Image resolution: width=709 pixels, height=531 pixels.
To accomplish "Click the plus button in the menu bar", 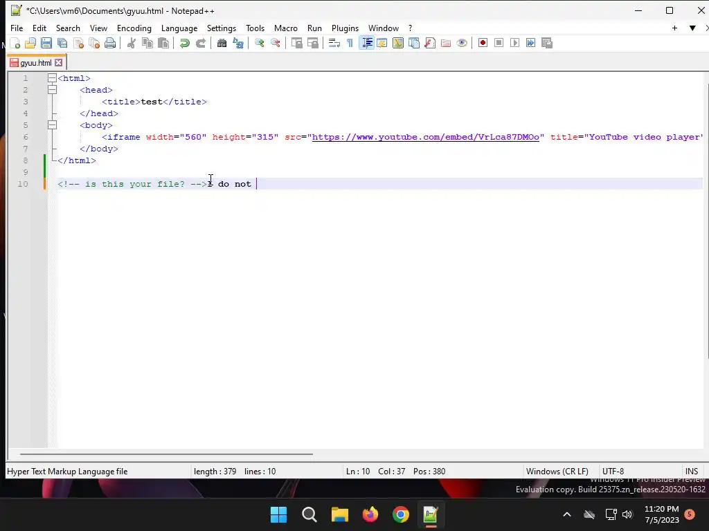I will tap(674, 28).
